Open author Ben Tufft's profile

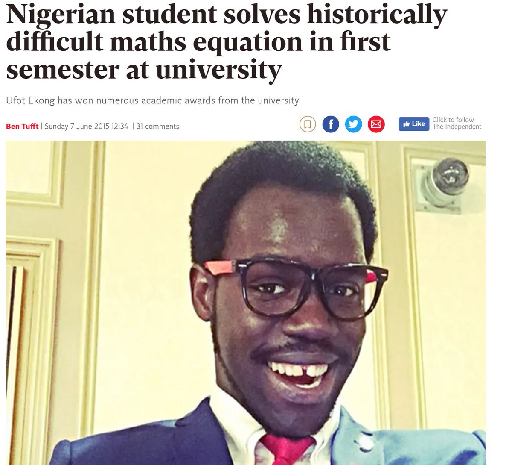point(22,126)
